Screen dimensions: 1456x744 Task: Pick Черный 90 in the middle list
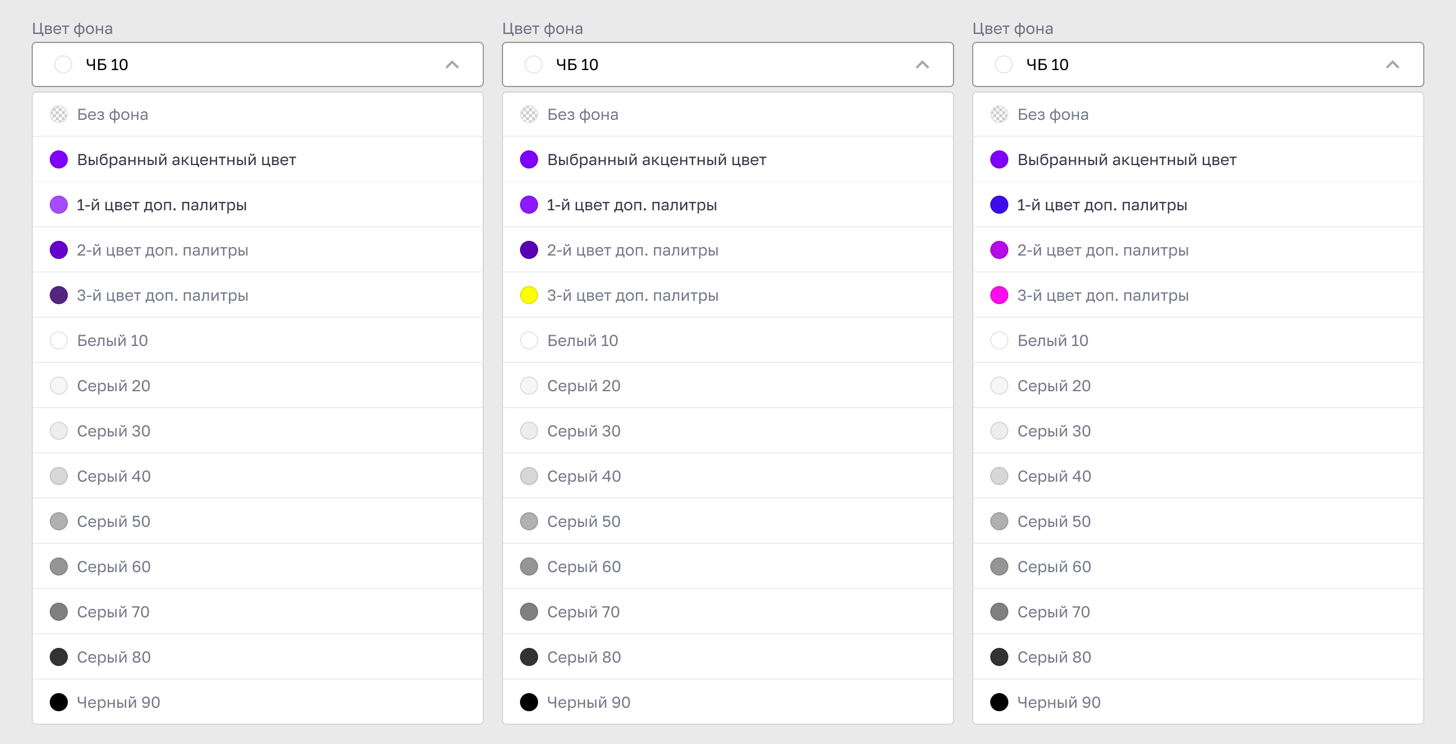point(728,702)
